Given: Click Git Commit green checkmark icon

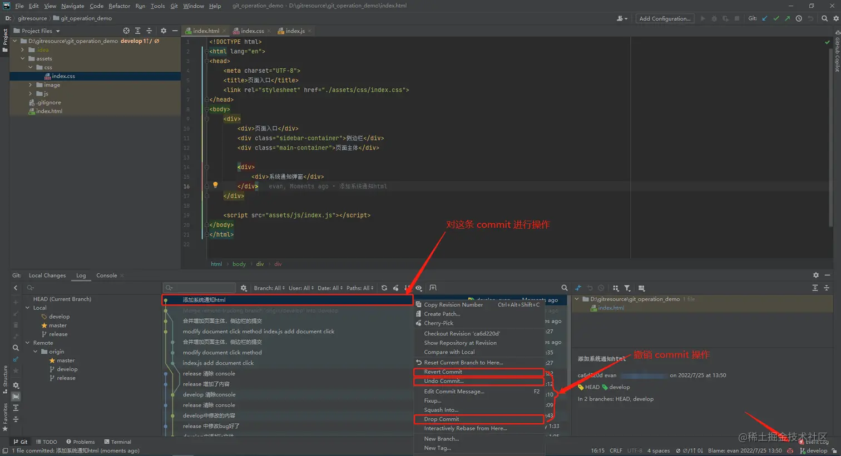Looking at the screenshot, I should [x=776, y=18].
